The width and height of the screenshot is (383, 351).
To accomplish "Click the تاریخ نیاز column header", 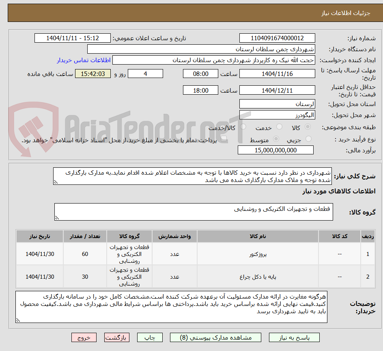I will tap(40, 236).
